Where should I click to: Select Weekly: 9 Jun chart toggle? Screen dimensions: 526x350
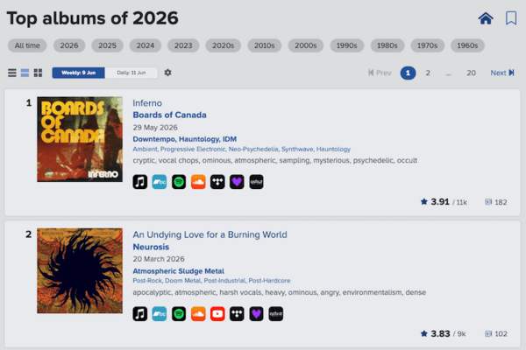coord(79,73)
